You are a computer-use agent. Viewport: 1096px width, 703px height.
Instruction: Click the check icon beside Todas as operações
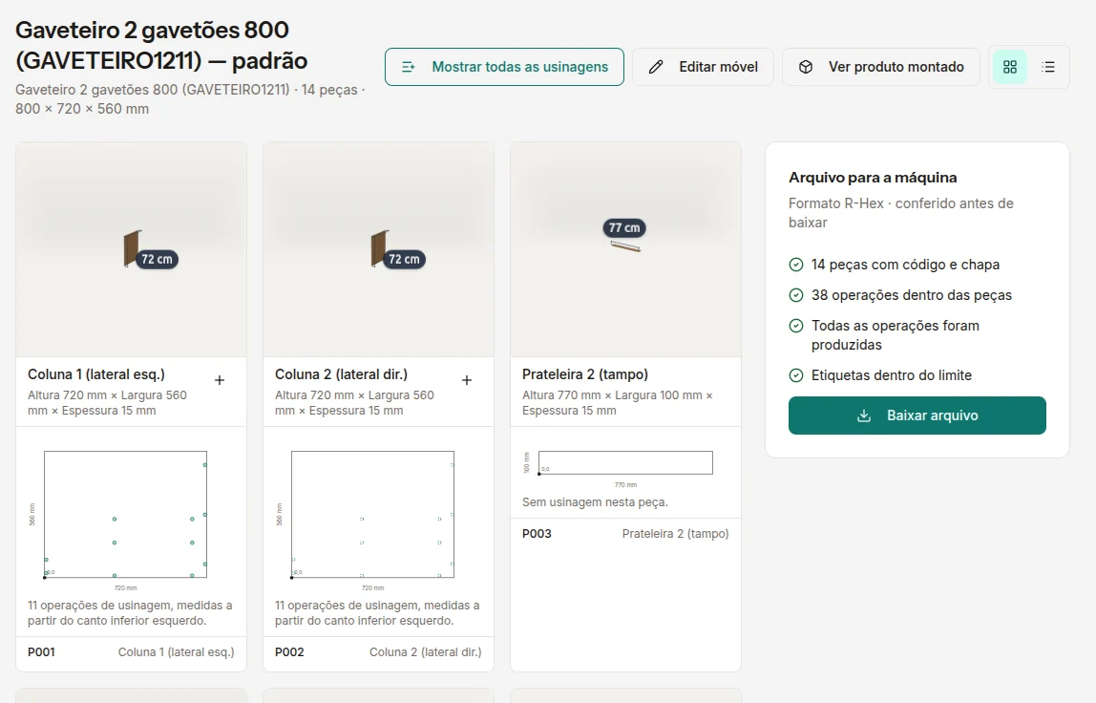tap(796, 326)
